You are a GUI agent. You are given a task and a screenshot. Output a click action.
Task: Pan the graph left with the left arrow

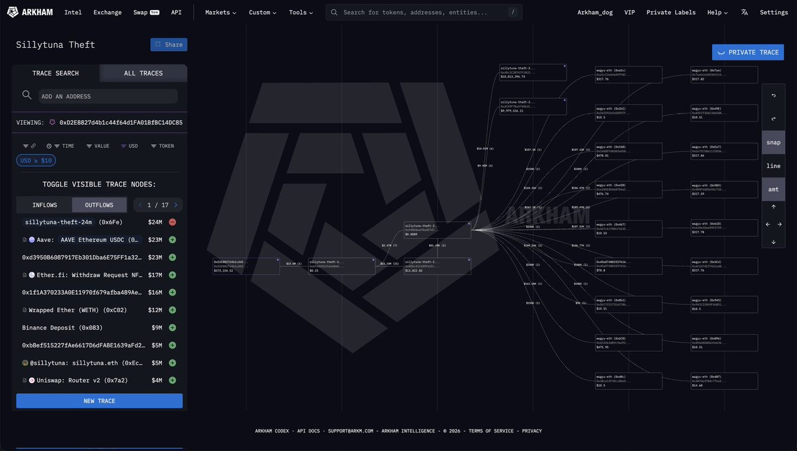click(x=768, y=225)
